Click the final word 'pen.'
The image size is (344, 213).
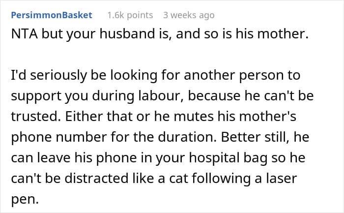pyautogui.click(x=25, y=199)
